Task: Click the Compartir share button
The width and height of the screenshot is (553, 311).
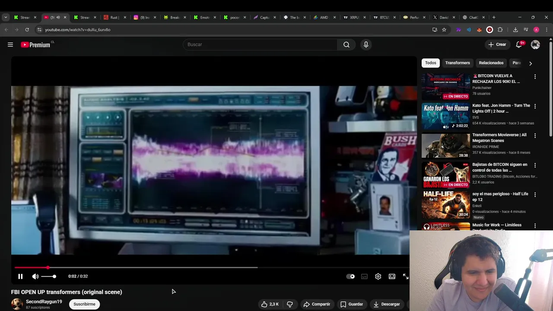Action: click(x=317, y=304)
